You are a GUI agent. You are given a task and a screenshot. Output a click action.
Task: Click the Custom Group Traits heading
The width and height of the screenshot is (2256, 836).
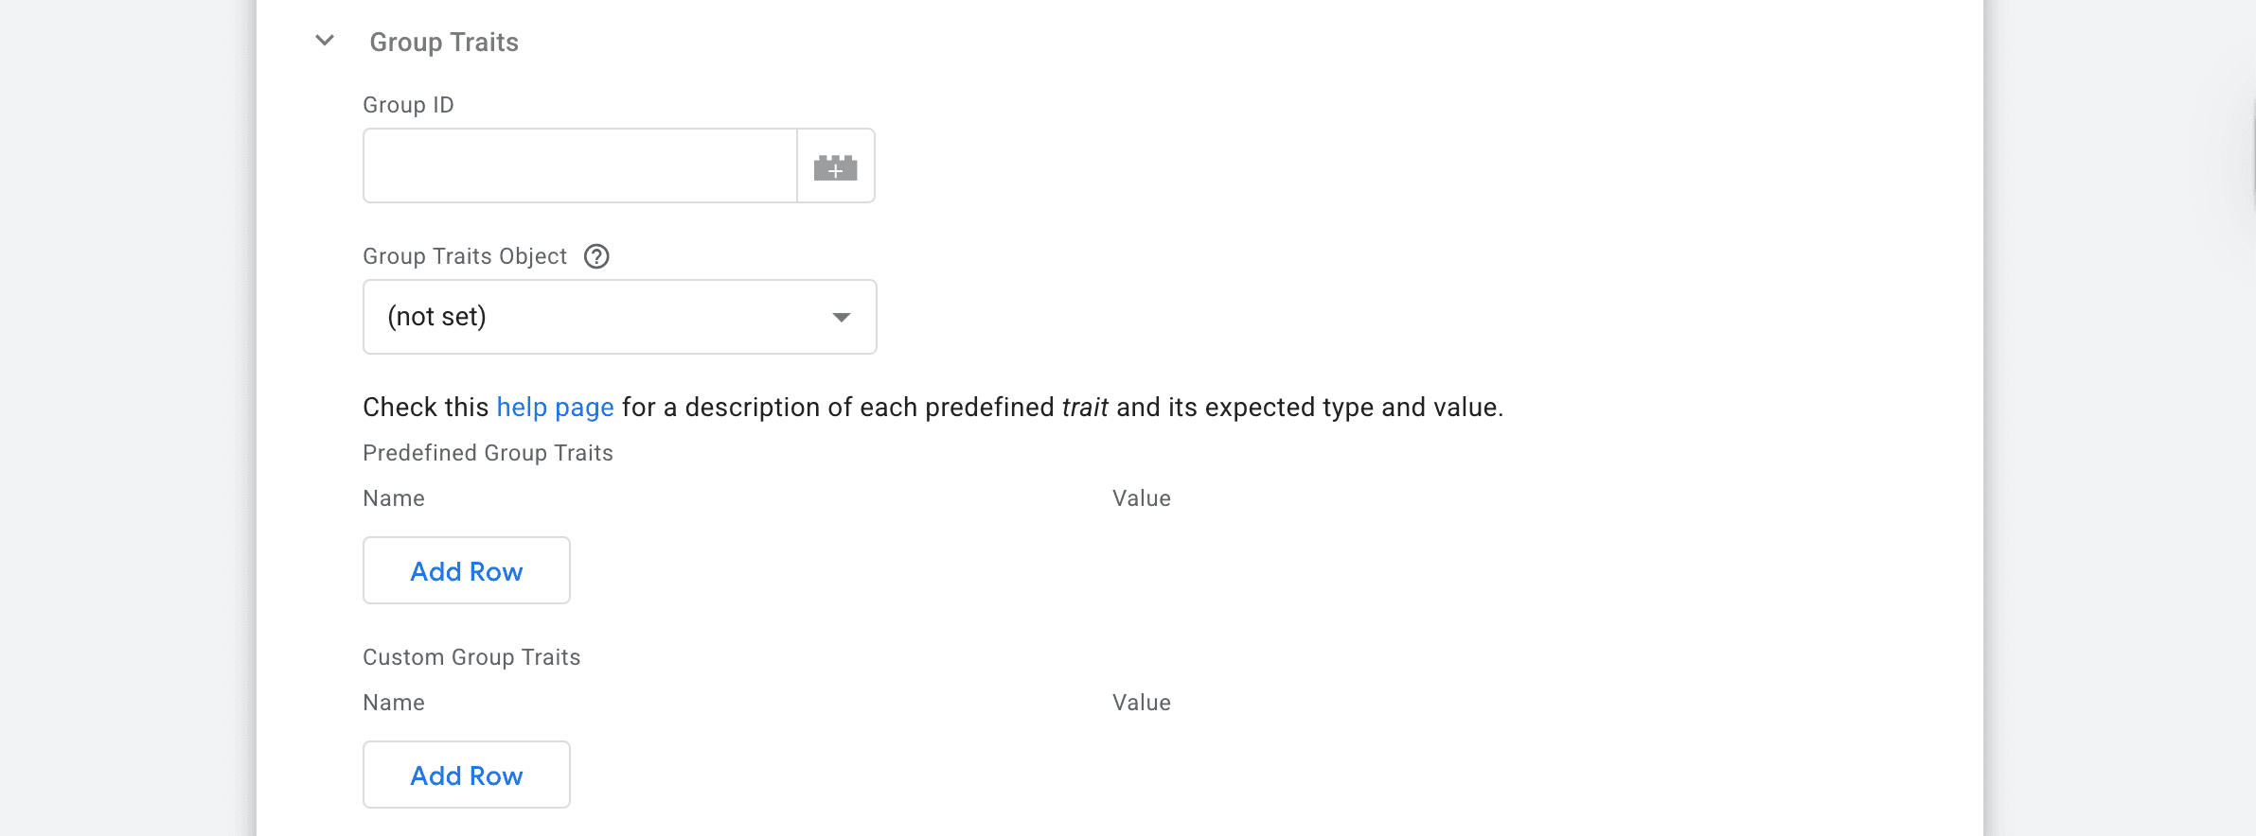coord(471,656)
